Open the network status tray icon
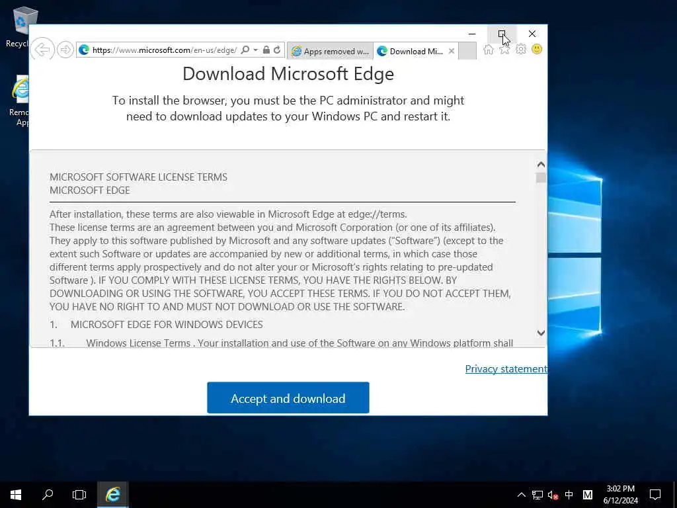Viewport: 677px width, 508px height. [537, 495]
